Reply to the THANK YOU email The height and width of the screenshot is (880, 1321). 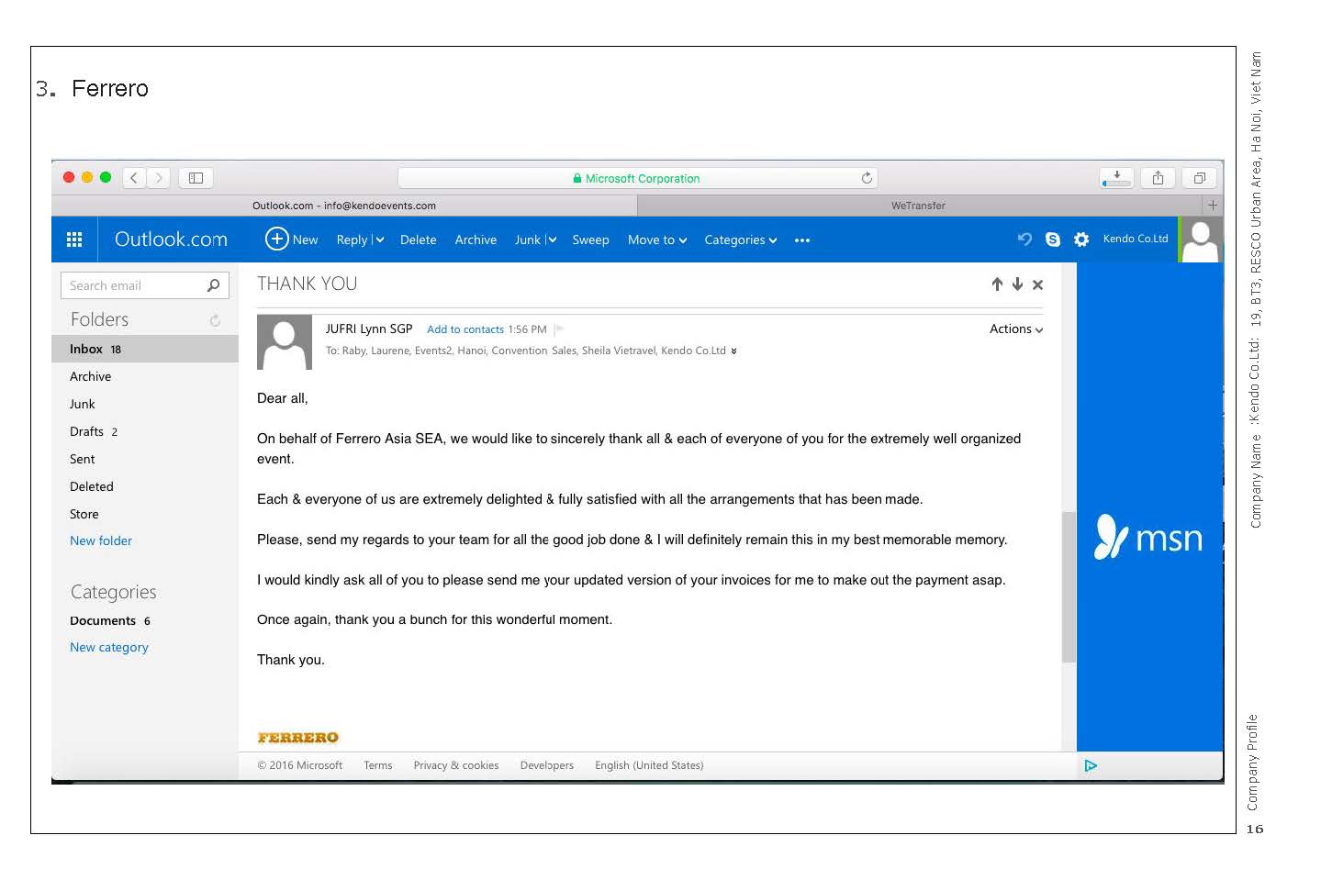tap(352, 239)
